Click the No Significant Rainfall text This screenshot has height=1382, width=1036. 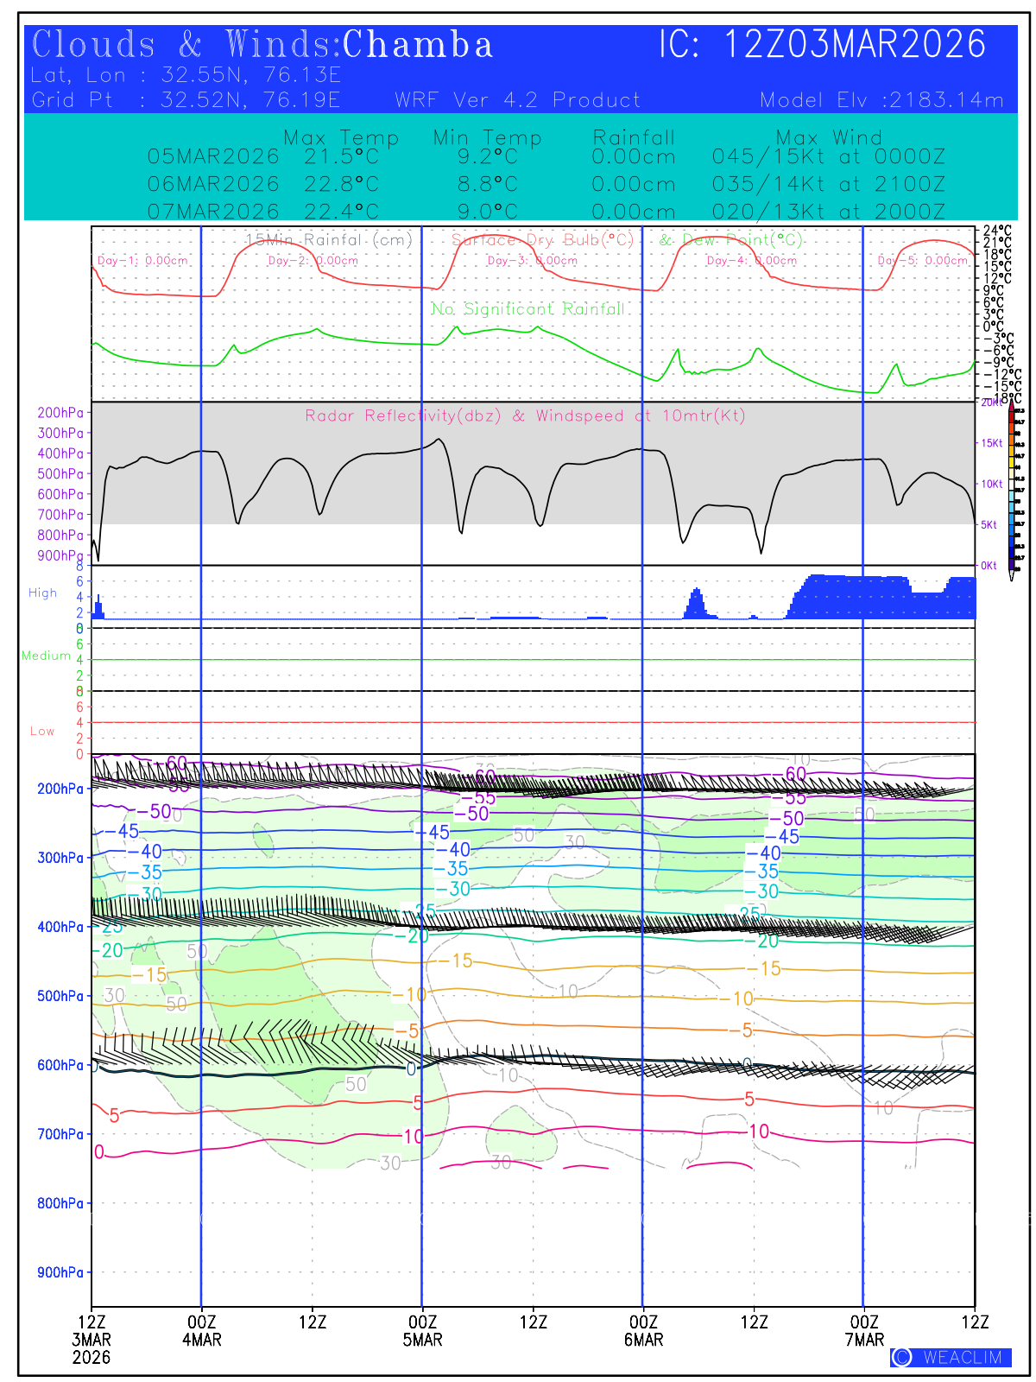pyautogui.click(x=527, y=309)
